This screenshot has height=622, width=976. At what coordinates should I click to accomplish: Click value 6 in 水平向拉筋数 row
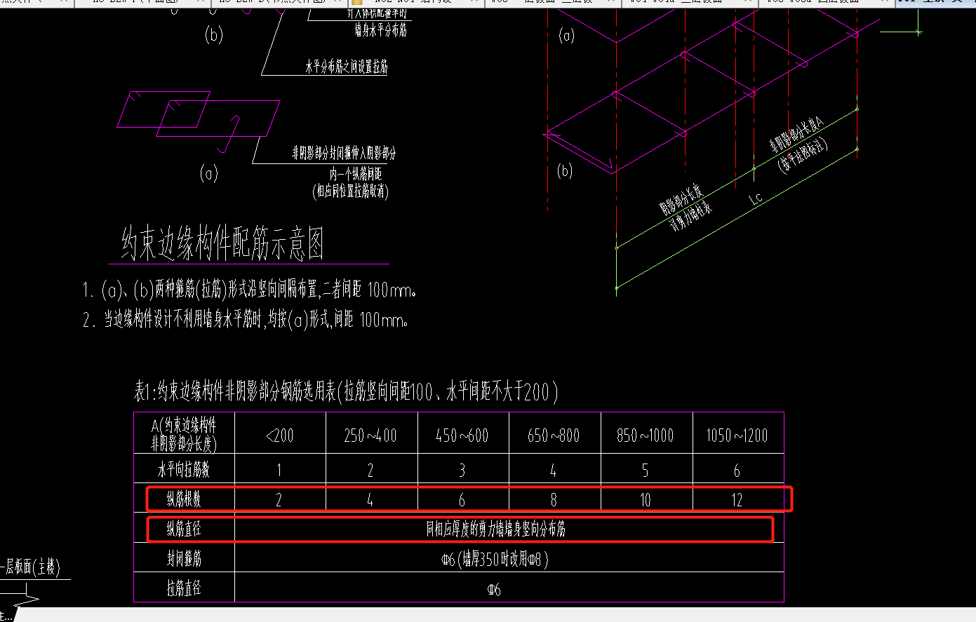tap(737, 470)
